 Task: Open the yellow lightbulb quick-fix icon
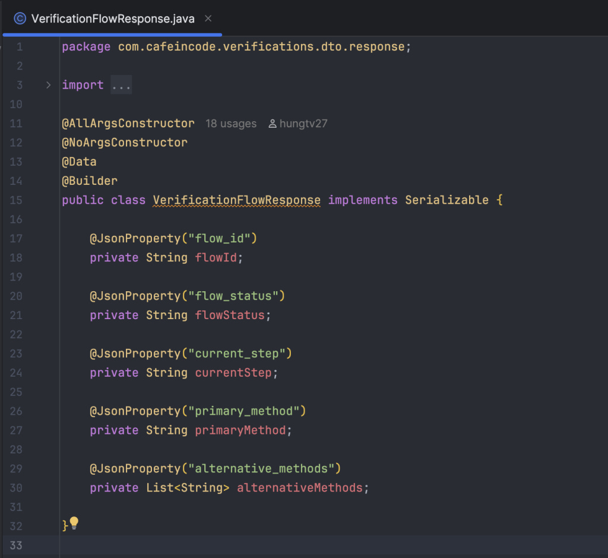(74, 523)
